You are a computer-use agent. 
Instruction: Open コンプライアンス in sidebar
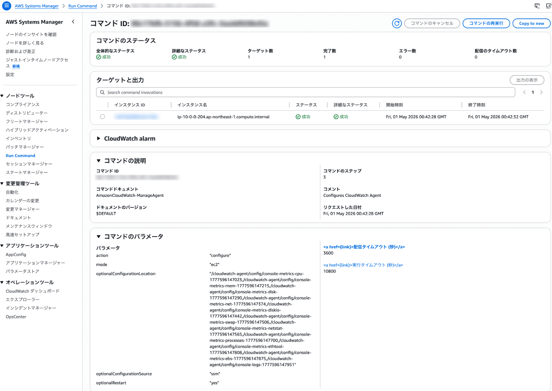pos(22,104)
